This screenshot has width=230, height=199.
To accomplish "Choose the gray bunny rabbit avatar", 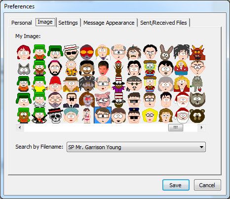I will [166, 52].
